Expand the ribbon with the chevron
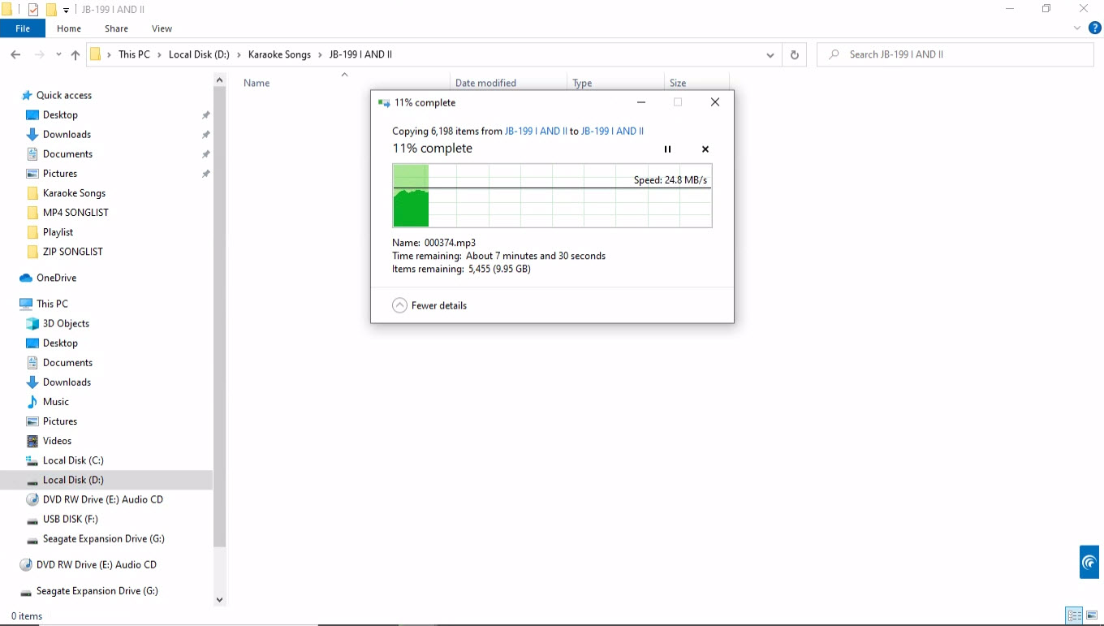The image size is (1104, 626). (1077, 28)
